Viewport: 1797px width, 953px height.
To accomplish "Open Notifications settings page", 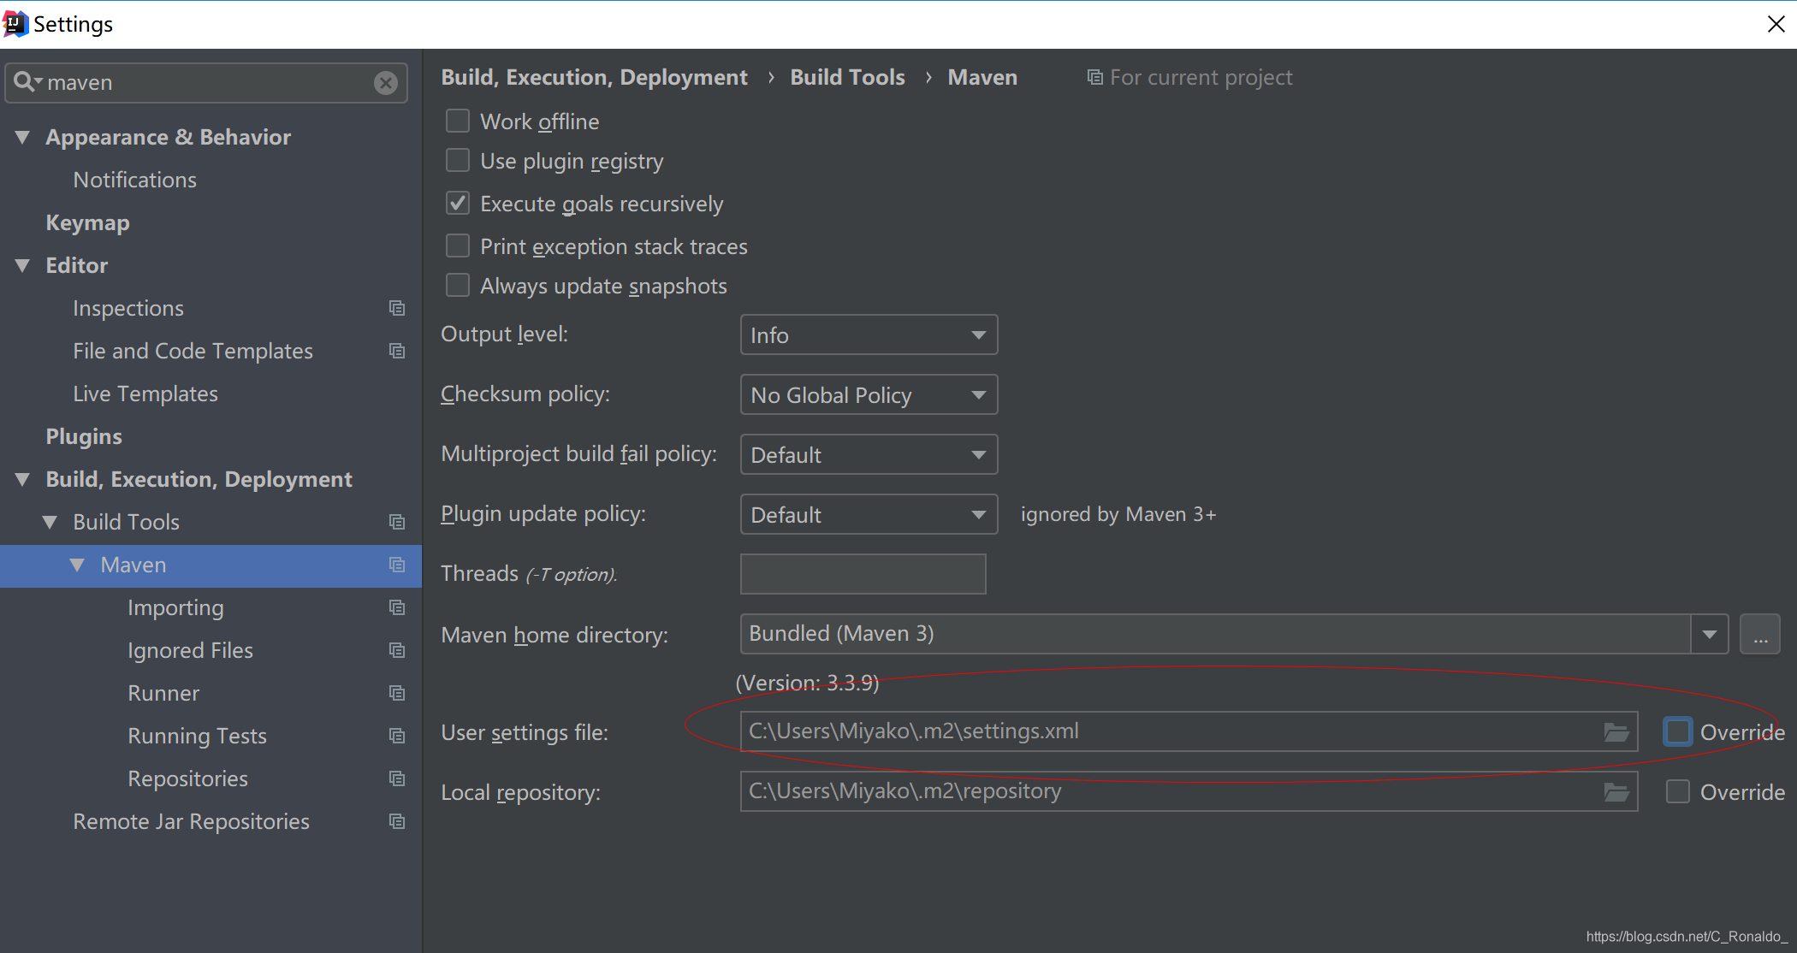I will (134, 180).
